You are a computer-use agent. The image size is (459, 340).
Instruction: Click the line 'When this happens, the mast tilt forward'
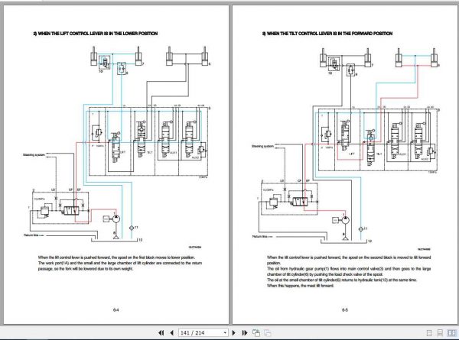(300, 286)
